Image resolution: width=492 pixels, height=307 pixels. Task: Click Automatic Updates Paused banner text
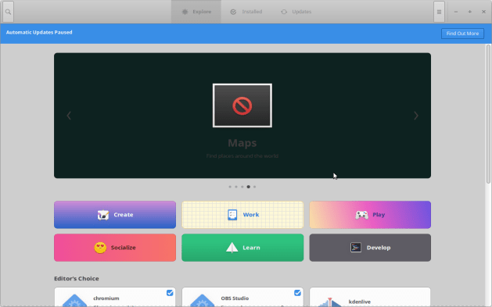[39, 32]
